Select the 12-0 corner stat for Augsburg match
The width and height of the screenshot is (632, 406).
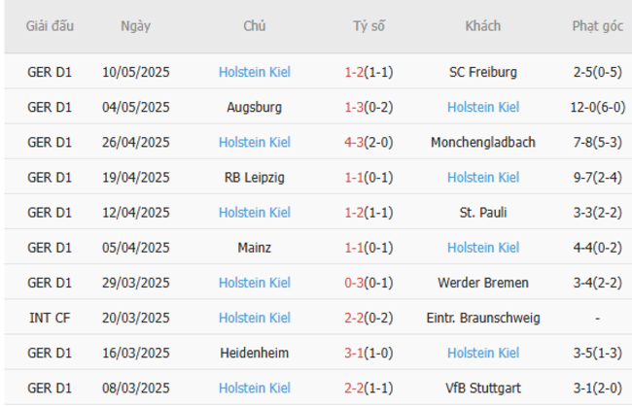(x=598, y=107)
